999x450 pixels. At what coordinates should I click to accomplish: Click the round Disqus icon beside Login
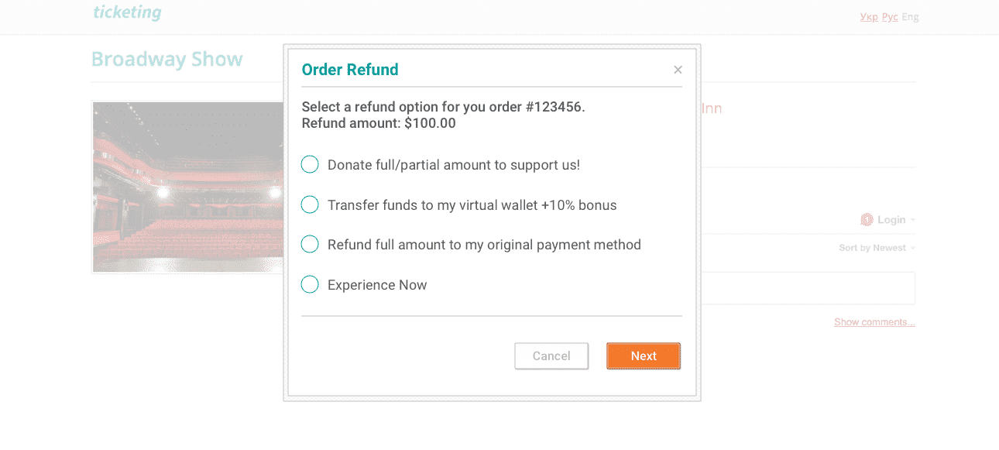pyautogui.click(x=867, y=220)
